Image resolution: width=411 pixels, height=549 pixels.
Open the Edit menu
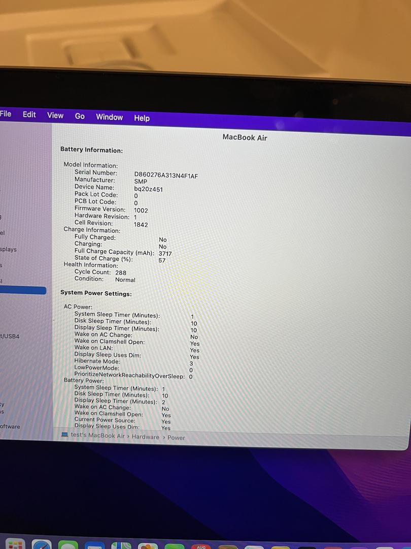click(29, 114)
